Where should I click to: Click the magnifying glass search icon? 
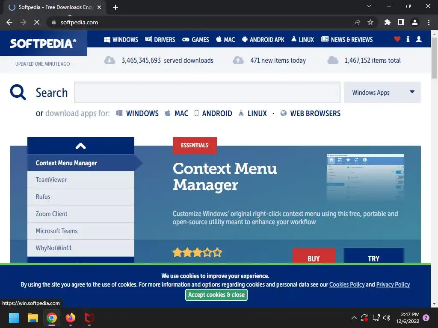tap(18, 92)
